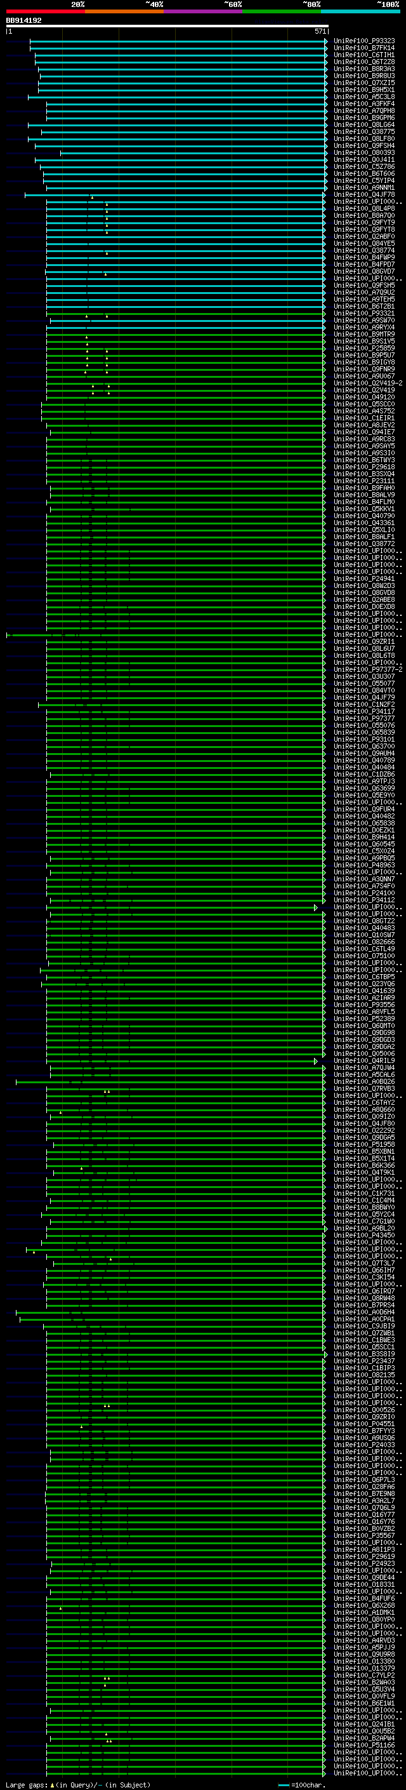Screen dimensions: 406x1790
Task: Select hit label UniRef100_B9H5X1
Action: point(364,90)
